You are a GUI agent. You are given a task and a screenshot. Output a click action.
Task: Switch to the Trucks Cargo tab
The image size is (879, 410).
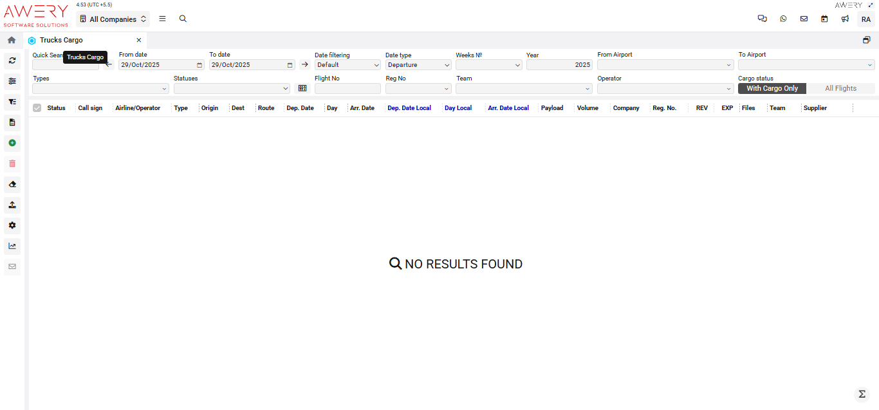(x=61, y=40)
